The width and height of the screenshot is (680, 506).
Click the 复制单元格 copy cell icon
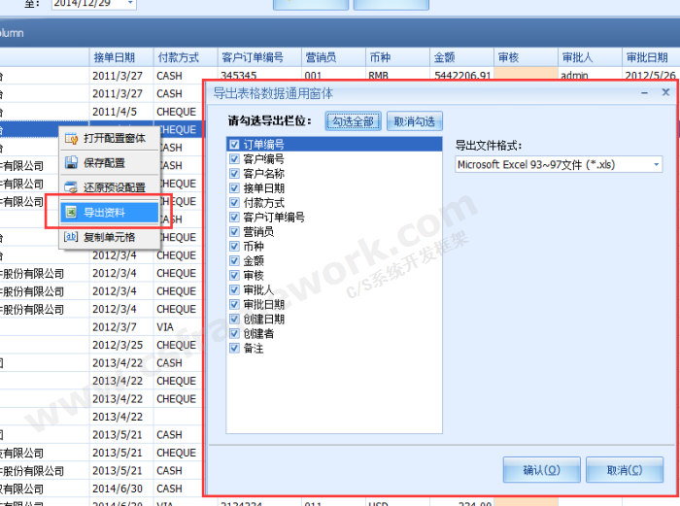coord(70,236)
